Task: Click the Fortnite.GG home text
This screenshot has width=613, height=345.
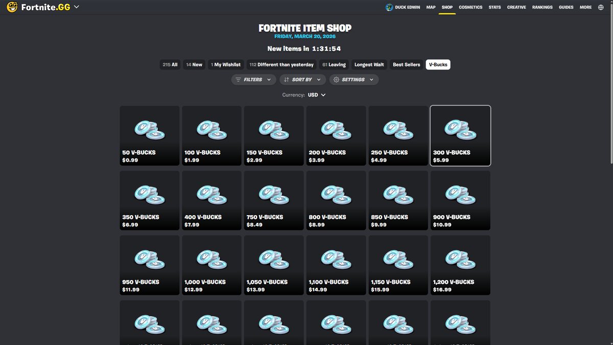Action: coord(45,7)
